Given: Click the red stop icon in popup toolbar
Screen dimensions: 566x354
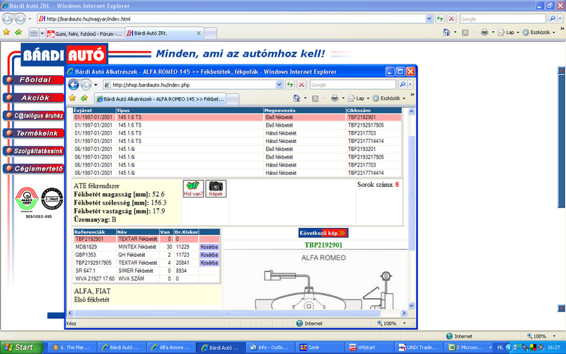Looking at the screenshot, I should (301, 84).
